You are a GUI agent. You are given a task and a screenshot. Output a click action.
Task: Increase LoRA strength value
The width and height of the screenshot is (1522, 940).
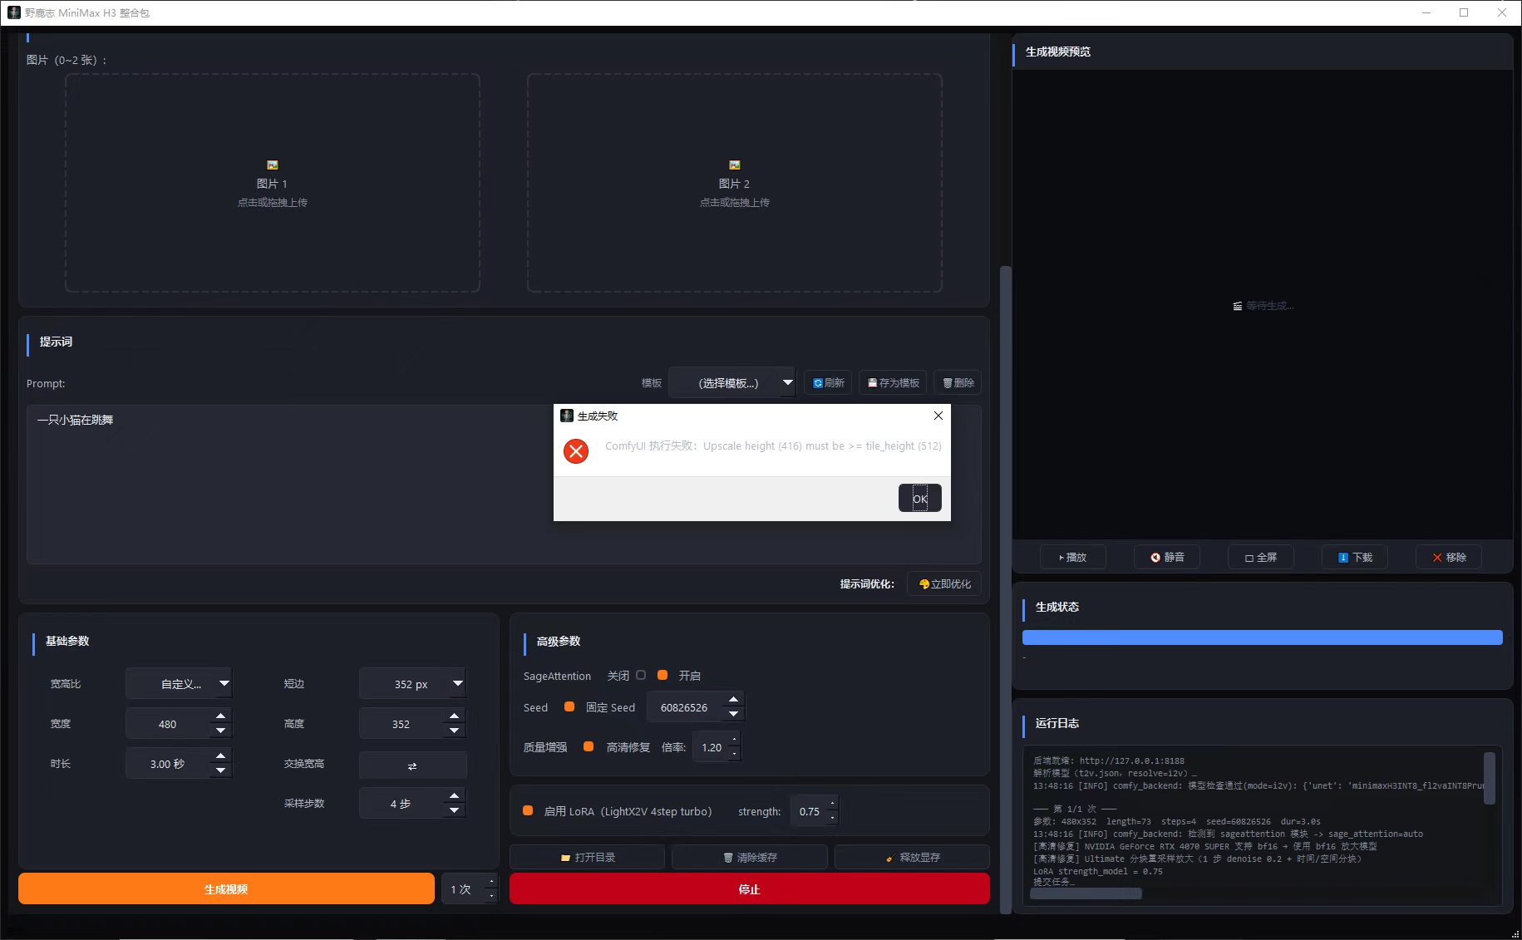pyautogui.click(x=833, y=804)
